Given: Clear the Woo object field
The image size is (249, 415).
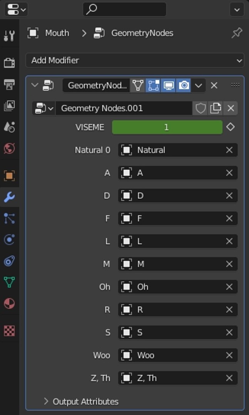Looking at the screenshot, I should 229,355.
